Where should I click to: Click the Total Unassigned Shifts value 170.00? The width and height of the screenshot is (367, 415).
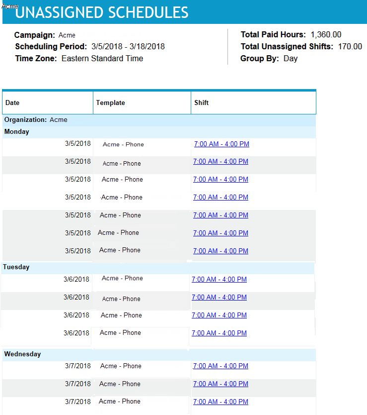(350, 47)
